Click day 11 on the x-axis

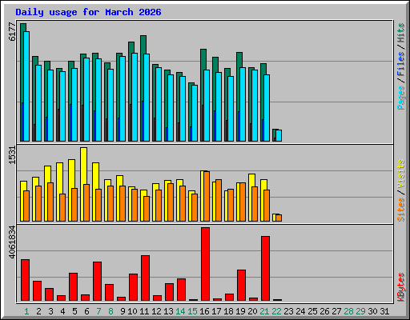click(144, 311)
